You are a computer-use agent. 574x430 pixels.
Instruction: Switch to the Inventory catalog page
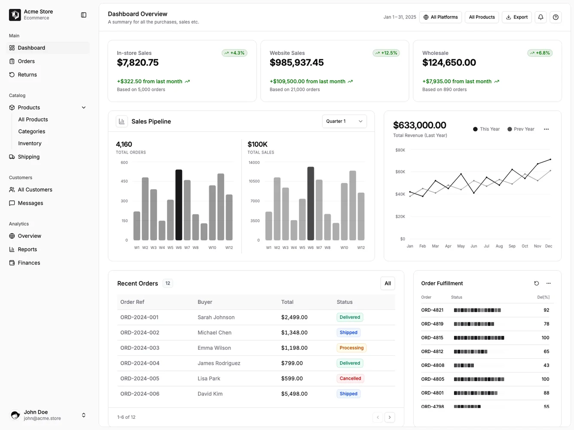coord(29,143)
